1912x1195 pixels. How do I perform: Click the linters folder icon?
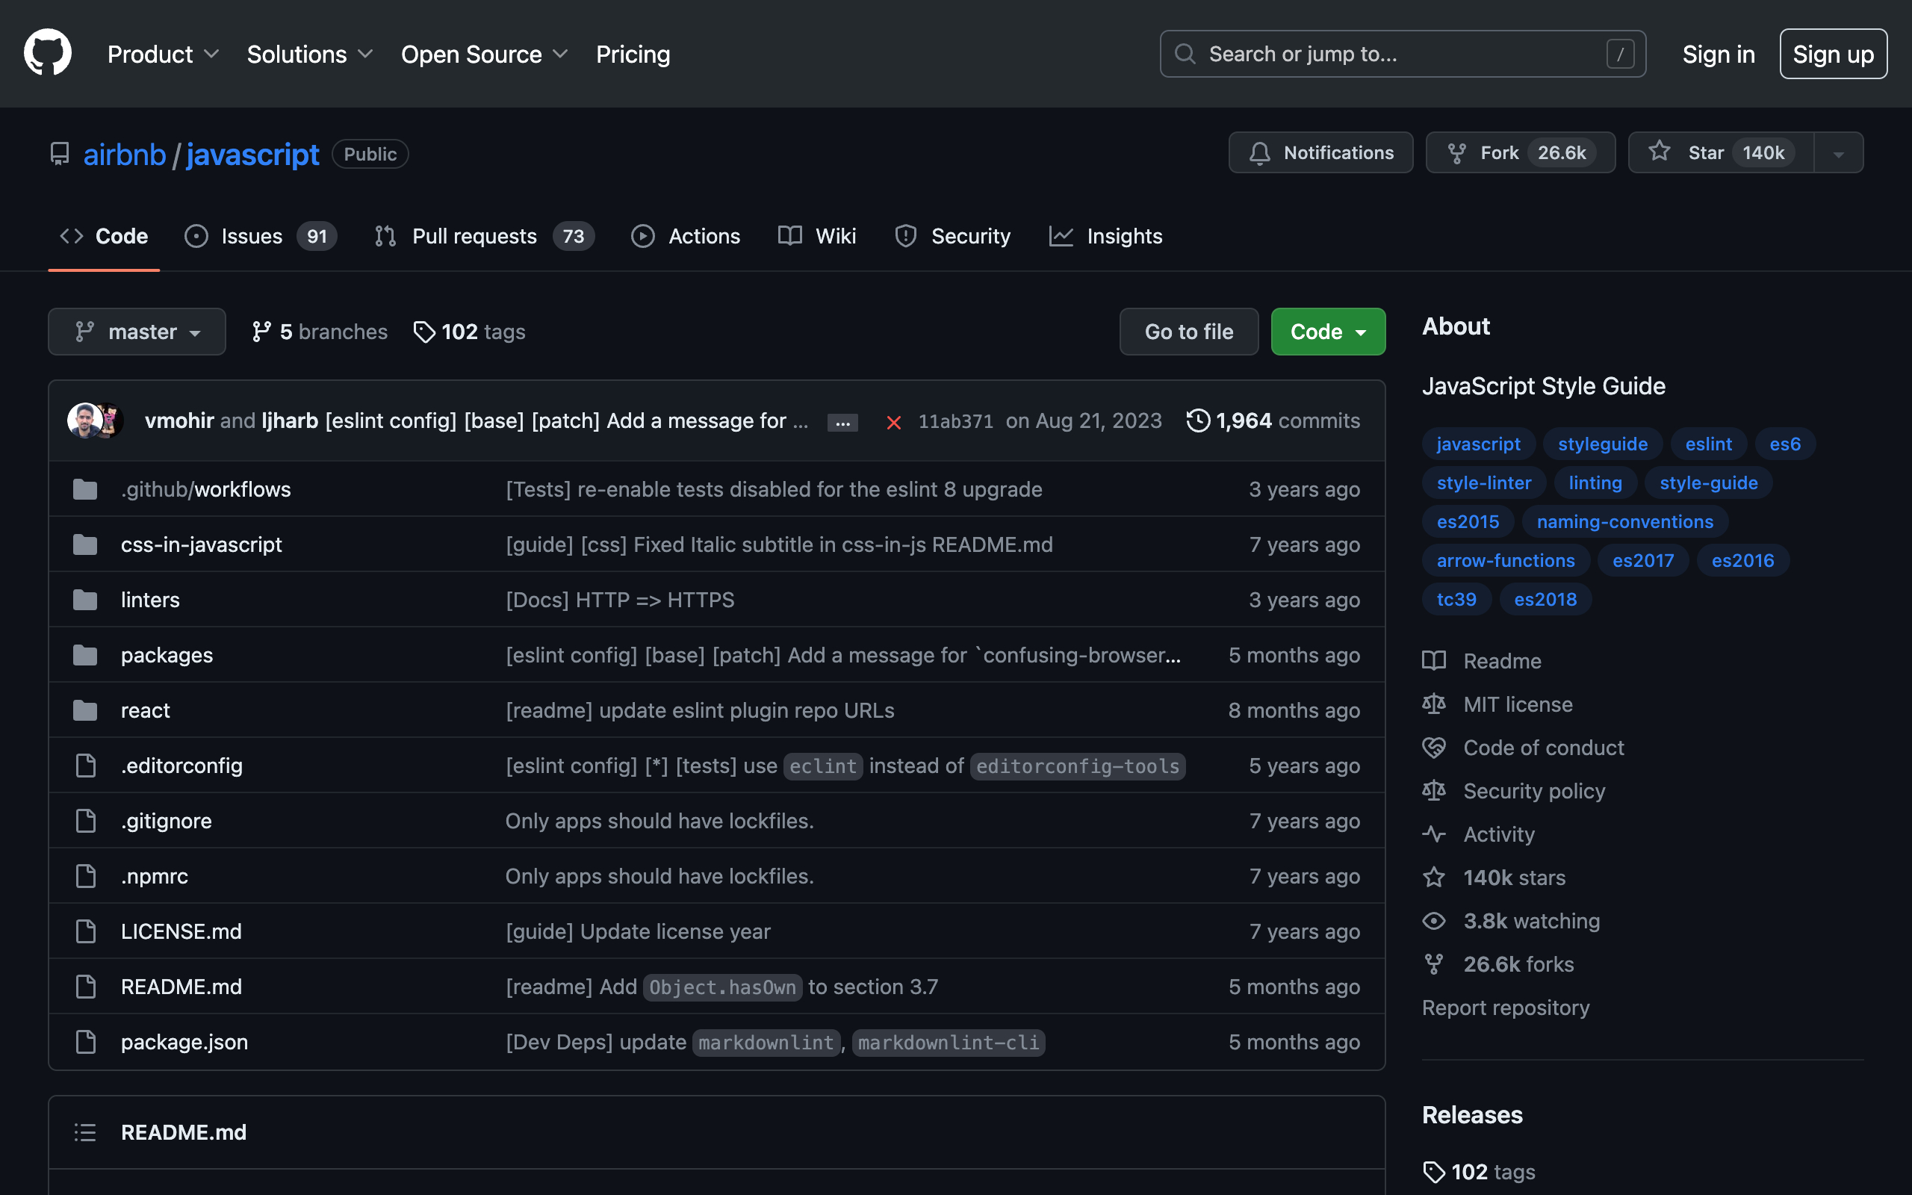[85, 600]
